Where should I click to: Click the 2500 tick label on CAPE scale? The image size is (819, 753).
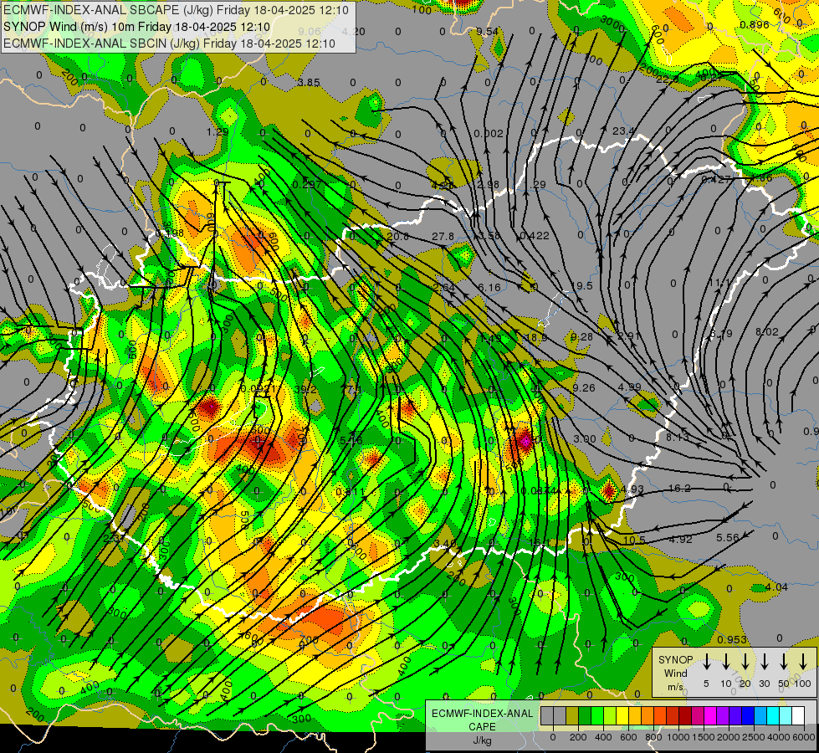tap(754, 737)
